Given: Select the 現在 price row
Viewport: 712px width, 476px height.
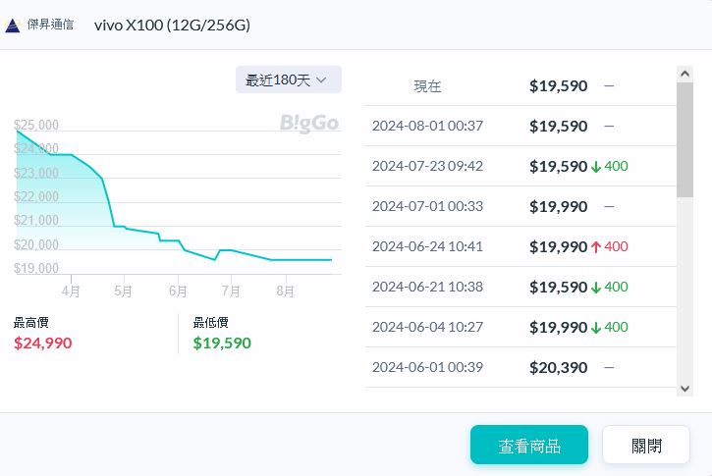Looking at the screenshot, I should pyautogui.click(x=520, y=86).
